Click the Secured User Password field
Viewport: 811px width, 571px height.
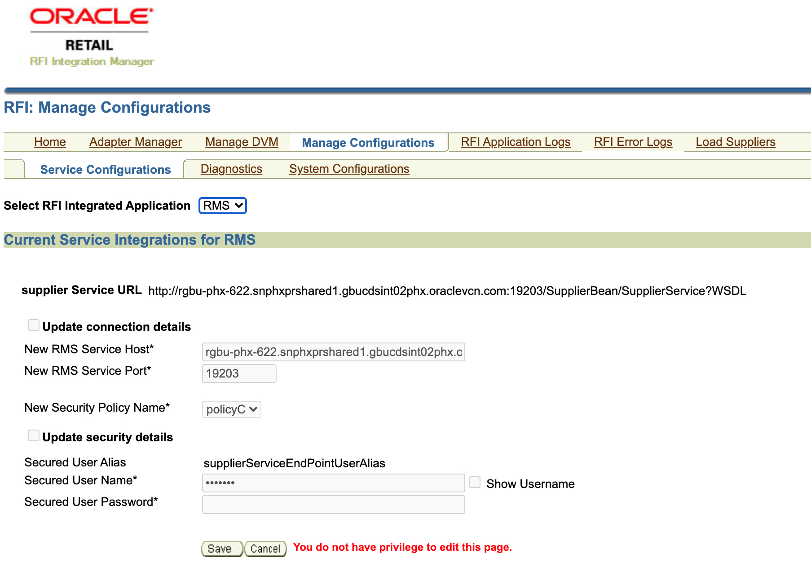pos(333,504)
